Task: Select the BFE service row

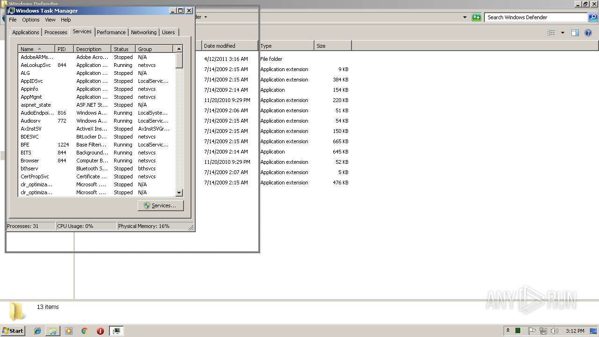Action: coord(96,145)
